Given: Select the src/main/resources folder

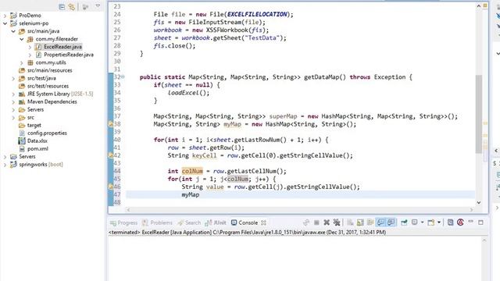Looking at the screenshot, I should (49, 70).
